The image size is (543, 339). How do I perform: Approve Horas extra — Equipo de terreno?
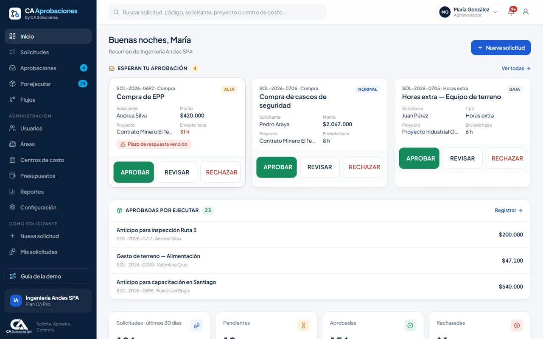[x=419, y=158]
